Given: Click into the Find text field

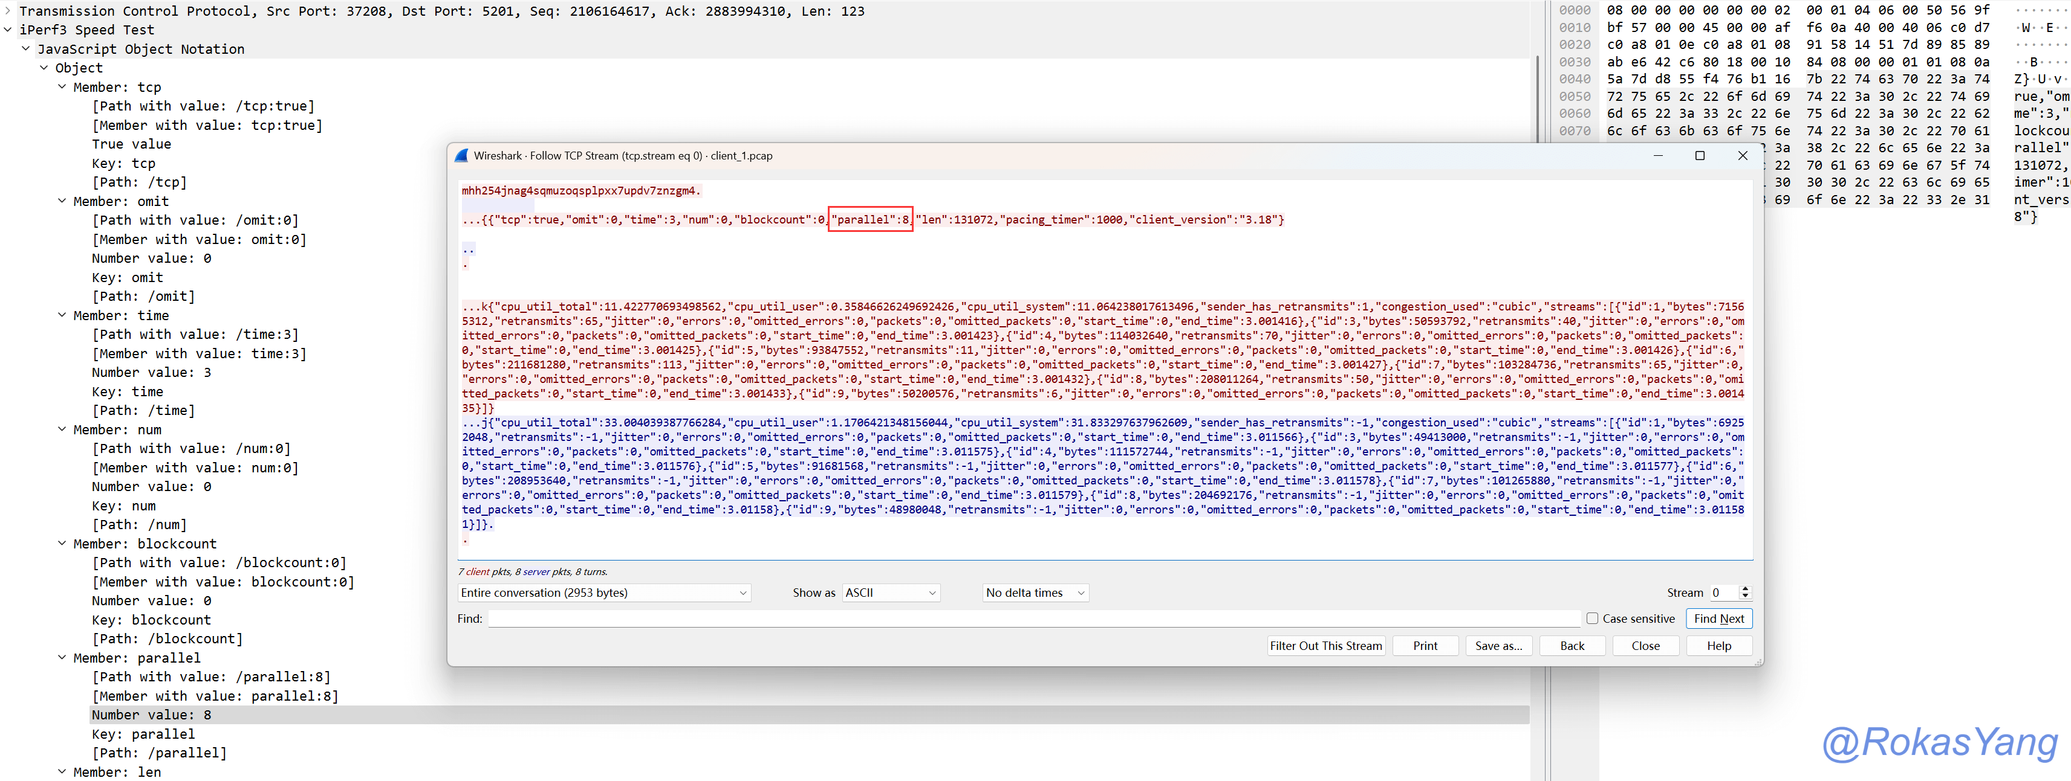Looking at the screenshot, I should click(x=1033, y=618).
